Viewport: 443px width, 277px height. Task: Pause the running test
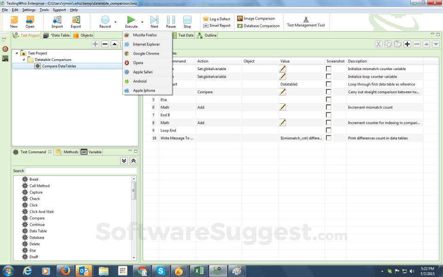pos(171,21)
